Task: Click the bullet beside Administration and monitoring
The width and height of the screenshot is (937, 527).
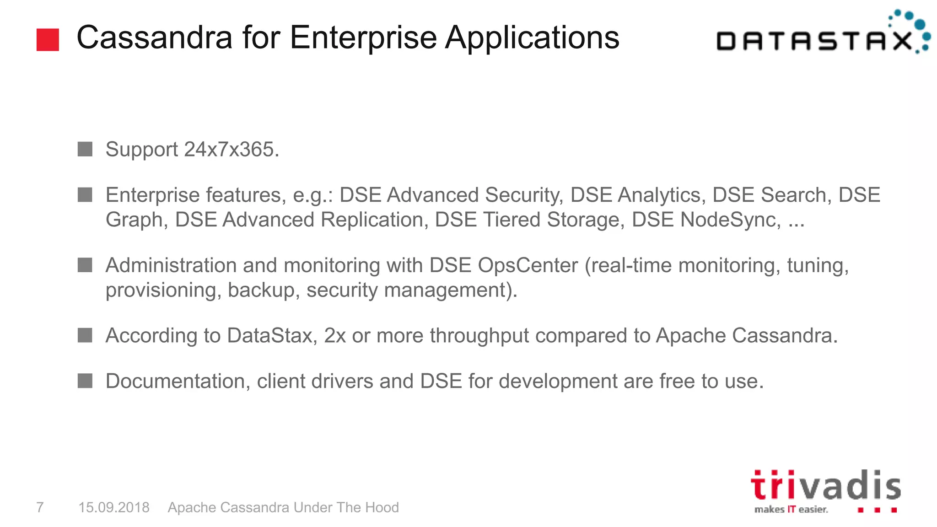Action: [x=85, y=265]
